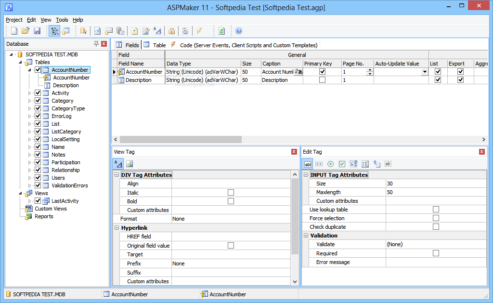The width and height of the screenshot is (493, 303).
Task: Click the Size value field 30
Action: 436,184
